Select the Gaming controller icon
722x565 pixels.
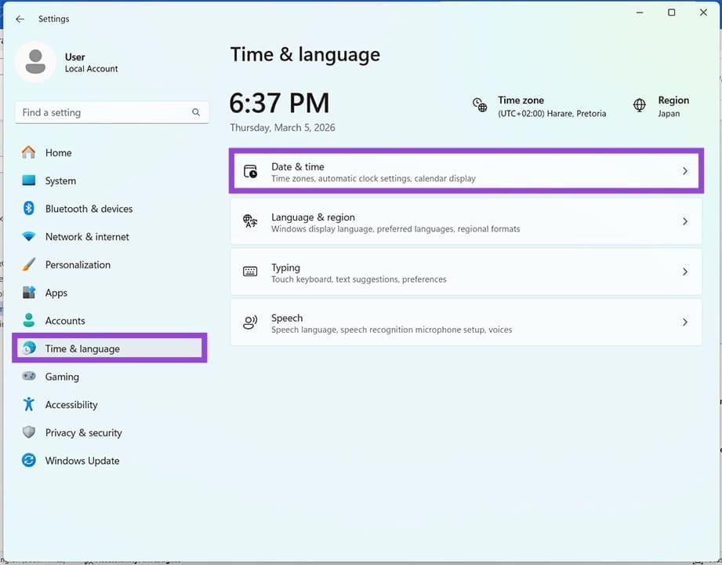coord(28,377)
